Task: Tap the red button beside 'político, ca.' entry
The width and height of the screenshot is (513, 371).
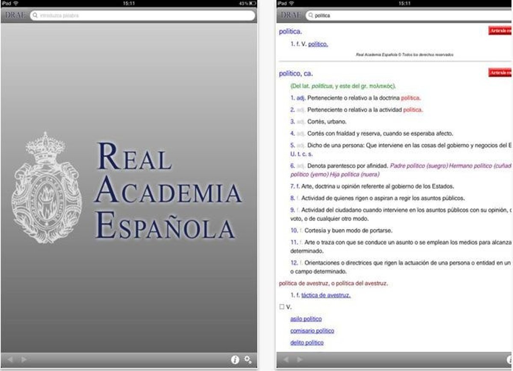Action: tap(500, 73)
